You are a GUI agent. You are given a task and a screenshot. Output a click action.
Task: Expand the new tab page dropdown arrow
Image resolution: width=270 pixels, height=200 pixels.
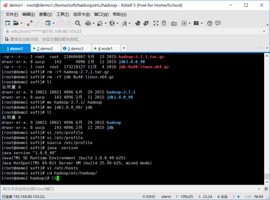tap(189, 23)
